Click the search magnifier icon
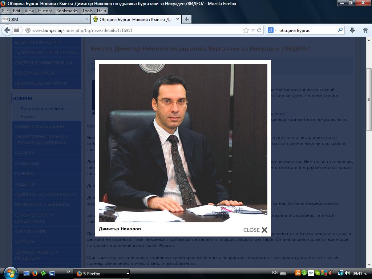Screen dimensions: 372x279 tap(340, 30)
